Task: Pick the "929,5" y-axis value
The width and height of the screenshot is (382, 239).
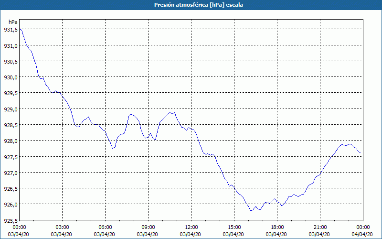Action: [11, 93]
